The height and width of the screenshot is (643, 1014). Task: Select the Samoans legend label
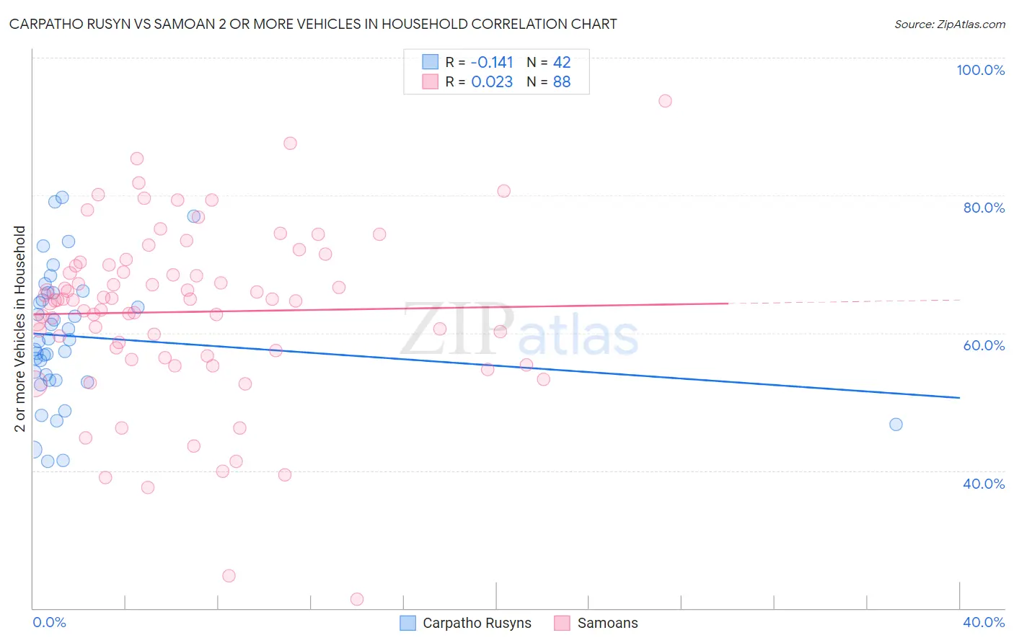tap(607, 623)
